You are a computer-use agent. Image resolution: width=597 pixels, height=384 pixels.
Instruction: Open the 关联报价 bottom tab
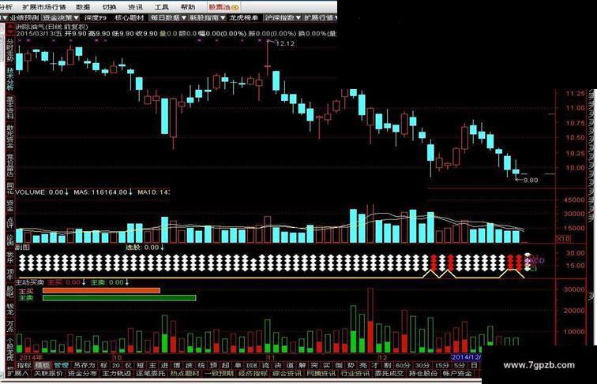(x=48, y=374)
